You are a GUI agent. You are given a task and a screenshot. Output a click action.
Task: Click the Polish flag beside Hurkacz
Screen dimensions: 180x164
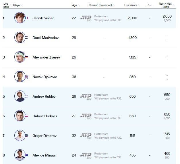[27, 116]
